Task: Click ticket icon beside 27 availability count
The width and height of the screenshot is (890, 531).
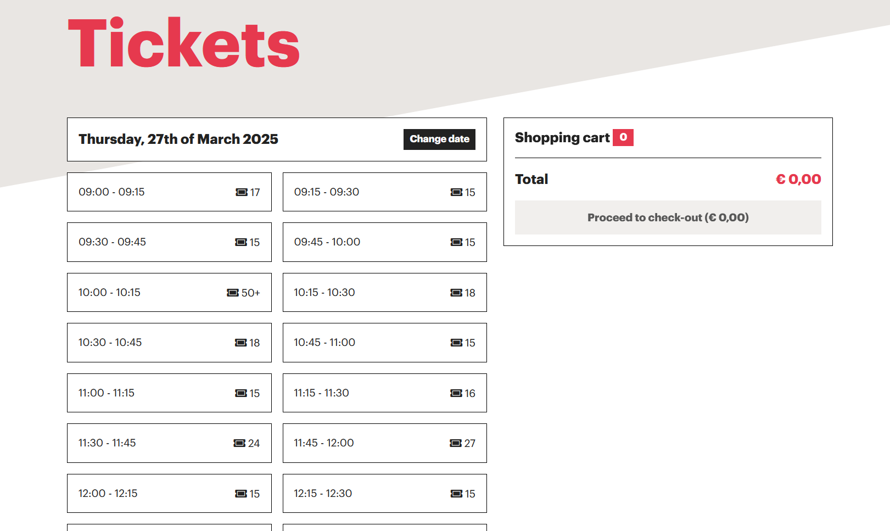Action: (456, 443)
